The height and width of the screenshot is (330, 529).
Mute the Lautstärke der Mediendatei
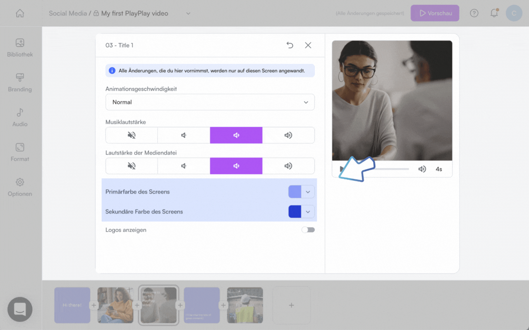(132, 166)
